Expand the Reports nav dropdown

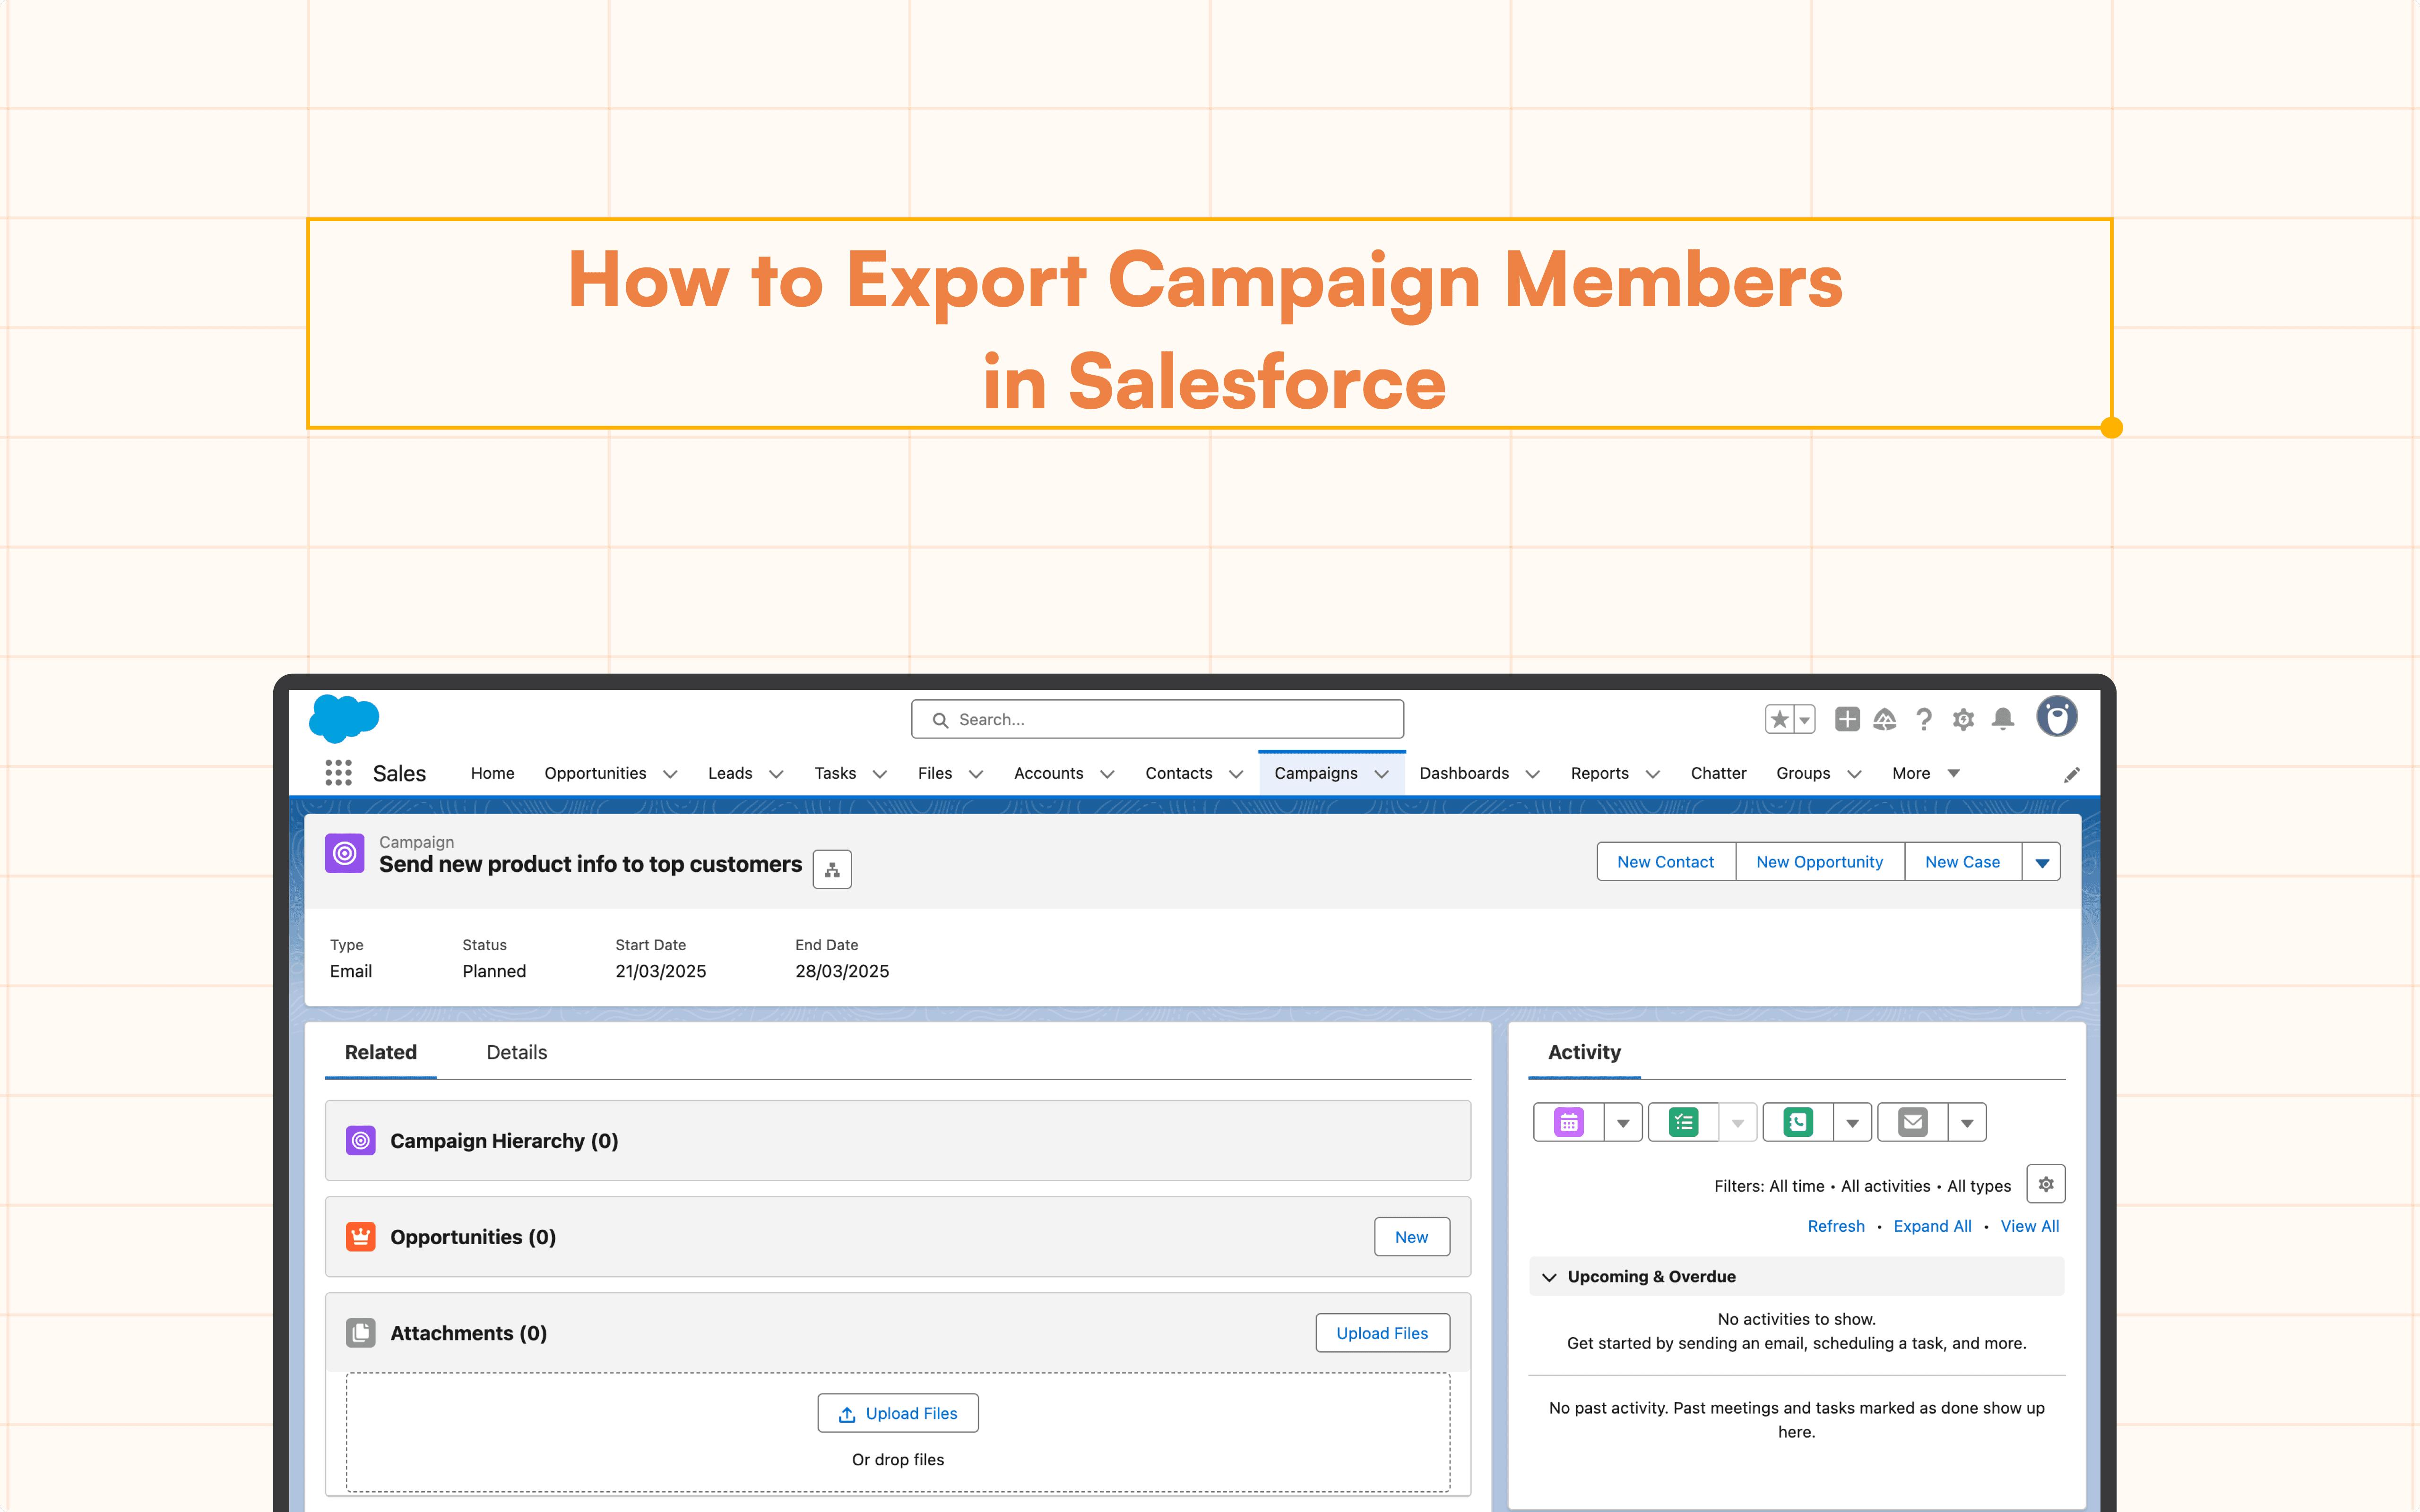1653,774
